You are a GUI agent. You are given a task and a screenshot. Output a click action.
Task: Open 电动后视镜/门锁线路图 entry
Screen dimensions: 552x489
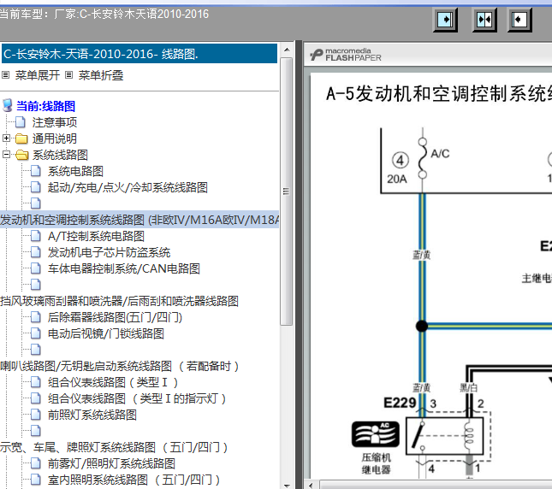[106, 333]
